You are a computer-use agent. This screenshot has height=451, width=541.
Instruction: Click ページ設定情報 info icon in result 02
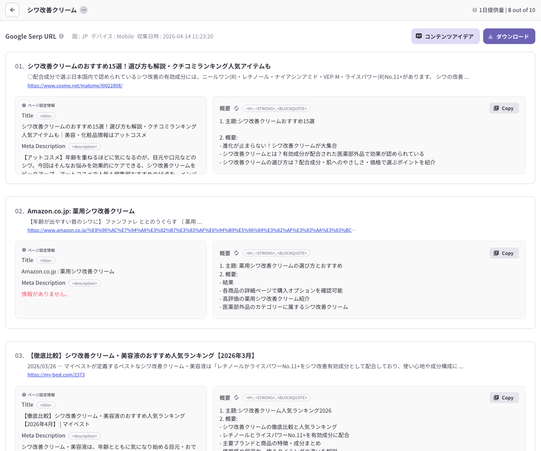(x=24, y=250)
